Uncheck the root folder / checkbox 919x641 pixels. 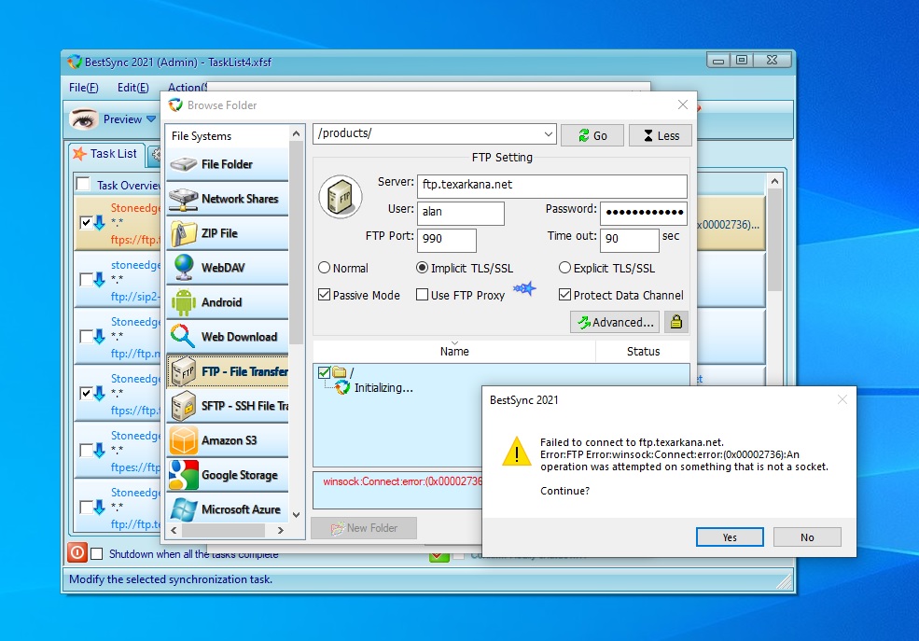coord(324,372)
